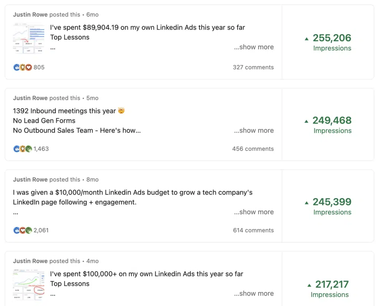This screenshot has width=380, height=306.
Task: Expand the 1392 Inbound meetings post text
Action: click(x=254, y=130)
